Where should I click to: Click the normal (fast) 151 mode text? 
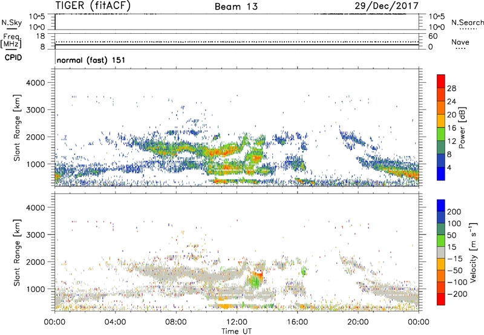[x=91, y=60]
